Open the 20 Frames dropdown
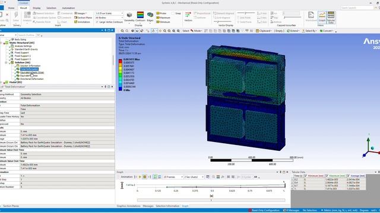Image resolution: width=380 pixels, height=213 pixels. (173, 177)
